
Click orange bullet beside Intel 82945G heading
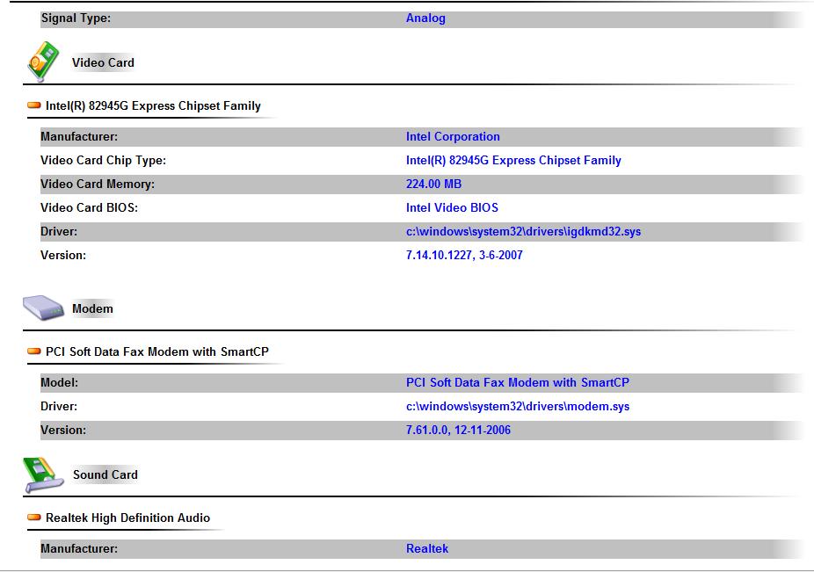tap(34, 105)
